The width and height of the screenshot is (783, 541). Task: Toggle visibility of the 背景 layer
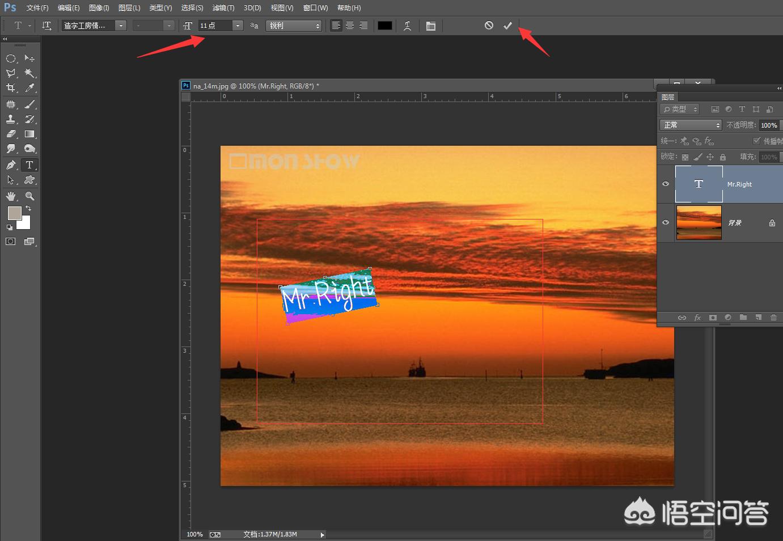click(x=666, y=222)
